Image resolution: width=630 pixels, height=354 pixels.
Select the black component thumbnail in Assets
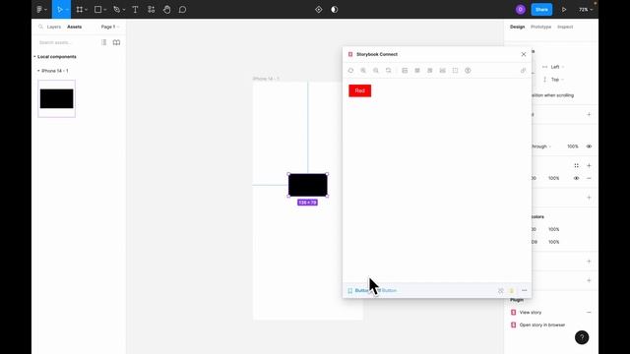tap(57, 98)
